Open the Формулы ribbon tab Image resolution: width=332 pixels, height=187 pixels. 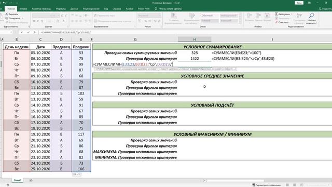[x=61, y=9]
